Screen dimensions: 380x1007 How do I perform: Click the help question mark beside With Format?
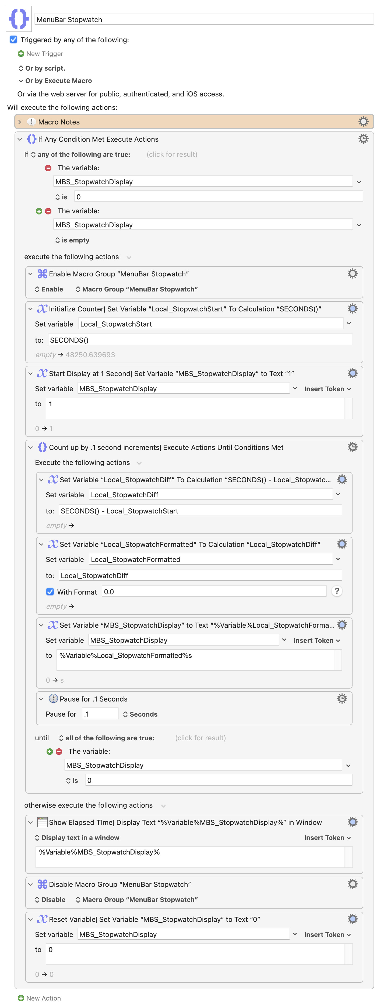tap(337, 591)
